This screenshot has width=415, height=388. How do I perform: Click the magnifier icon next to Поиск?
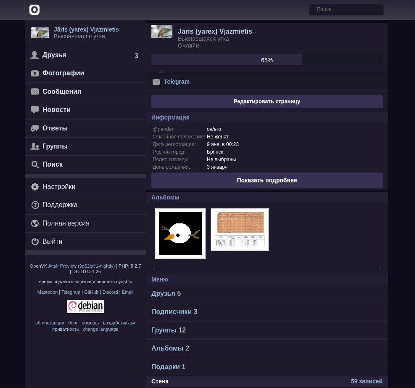coord(35,165)
